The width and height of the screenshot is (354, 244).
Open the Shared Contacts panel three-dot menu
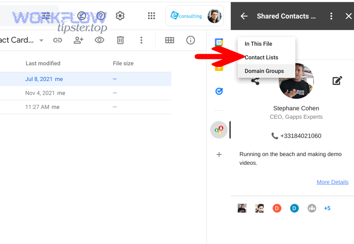[x=331, y=16]
